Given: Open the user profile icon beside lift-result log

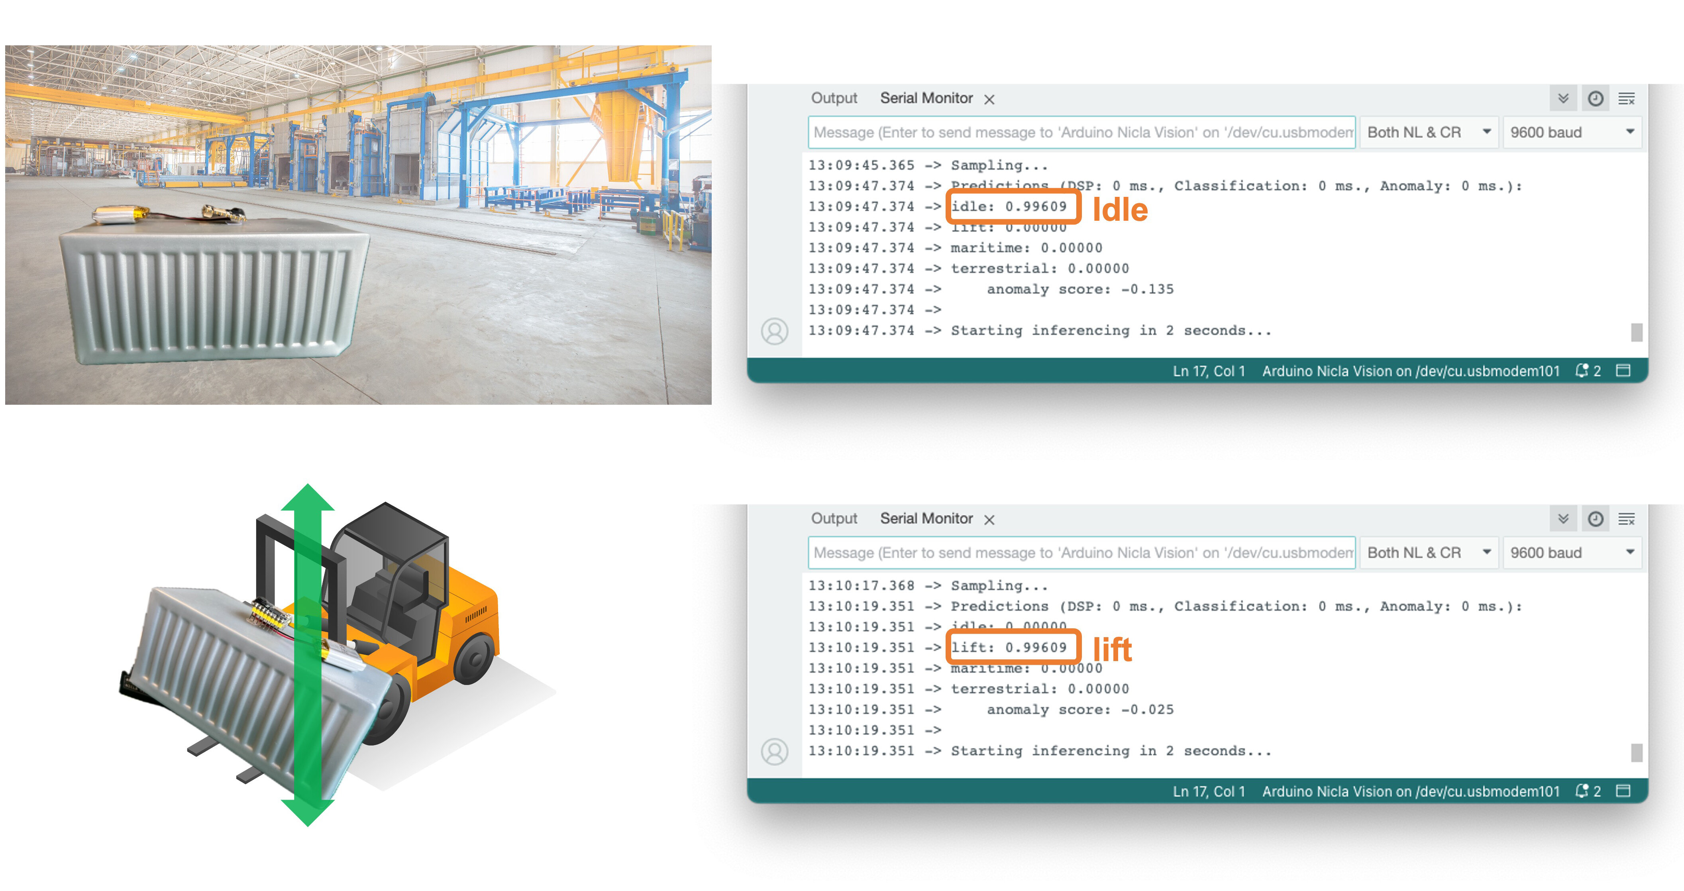Looking at the screenshot, I should pos(775,752).
